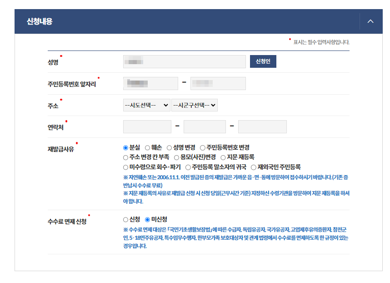The width and height of the screenshot is (390, 283).
Task: Click the rear 주민등록번호 digits field
Action: 218,83
